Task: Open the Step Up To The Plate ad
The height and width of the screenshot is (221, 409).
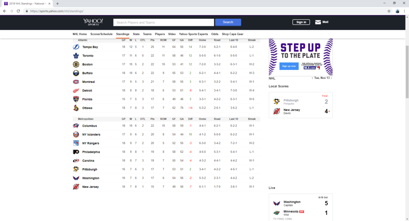Action: (x=301, y=57)
